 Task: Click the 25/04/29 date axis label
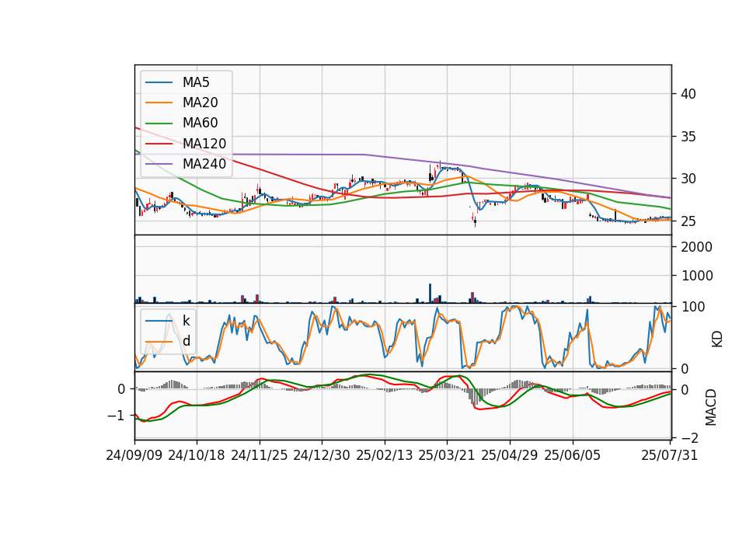pyautogui.click(x=510, y=455)
